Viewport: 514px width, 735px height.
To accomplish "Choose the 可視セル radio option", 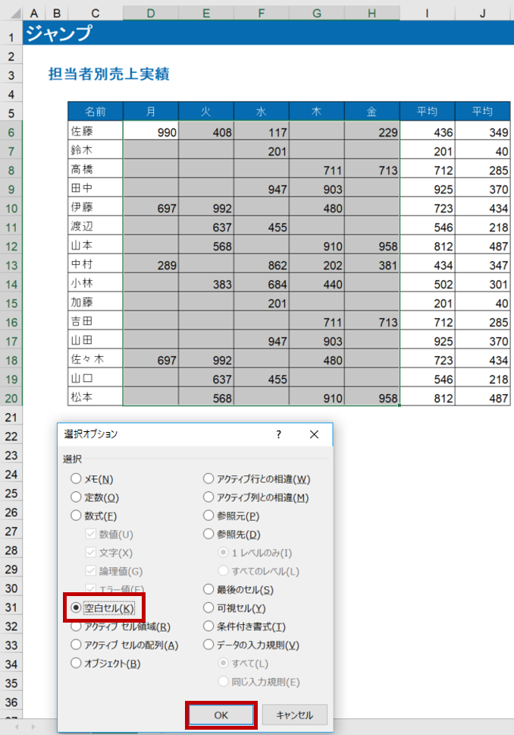I will [209, 608].
